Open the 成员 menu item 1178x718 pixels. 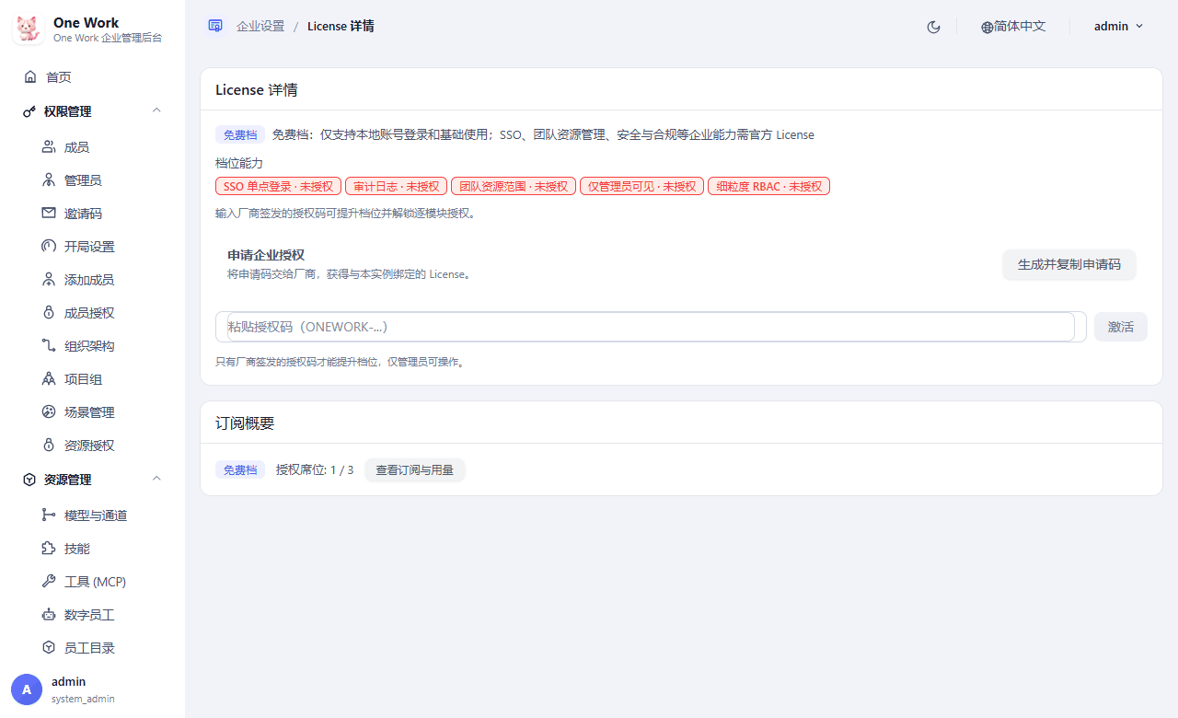[92, 147]
